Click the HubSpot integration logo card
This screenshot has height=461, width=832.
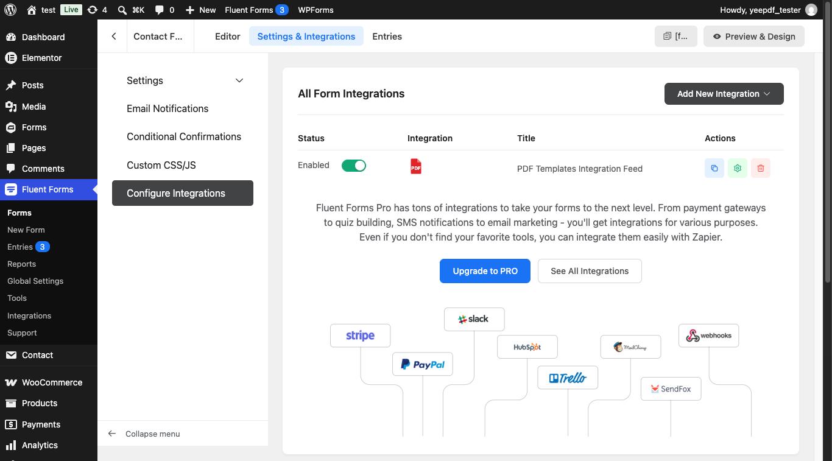pyautogui.click(x=527, y=347)
